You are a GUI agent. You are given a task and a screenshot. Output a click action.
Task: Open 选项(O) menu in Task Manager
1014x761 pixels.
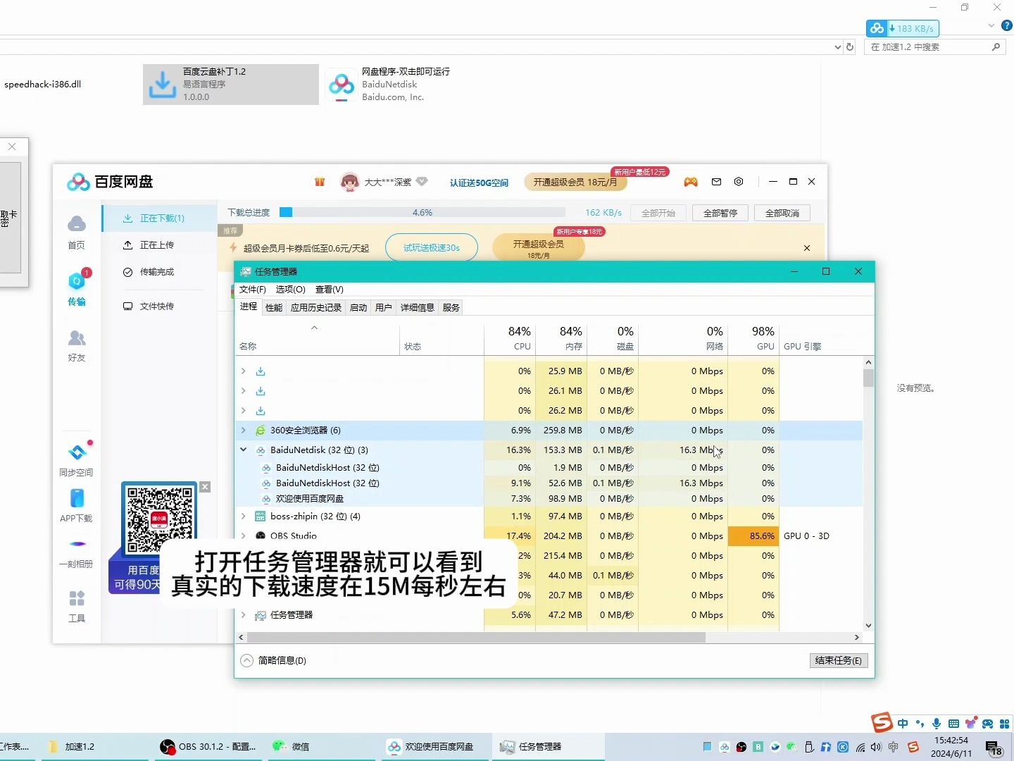pyautogui.click(x=290, y=290)
